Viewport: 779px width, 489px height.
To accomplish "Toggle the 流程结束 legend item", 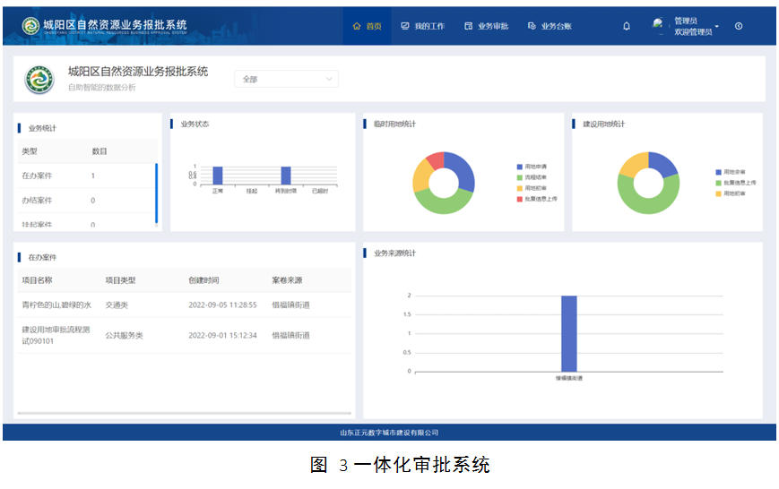I will [535, 177].
